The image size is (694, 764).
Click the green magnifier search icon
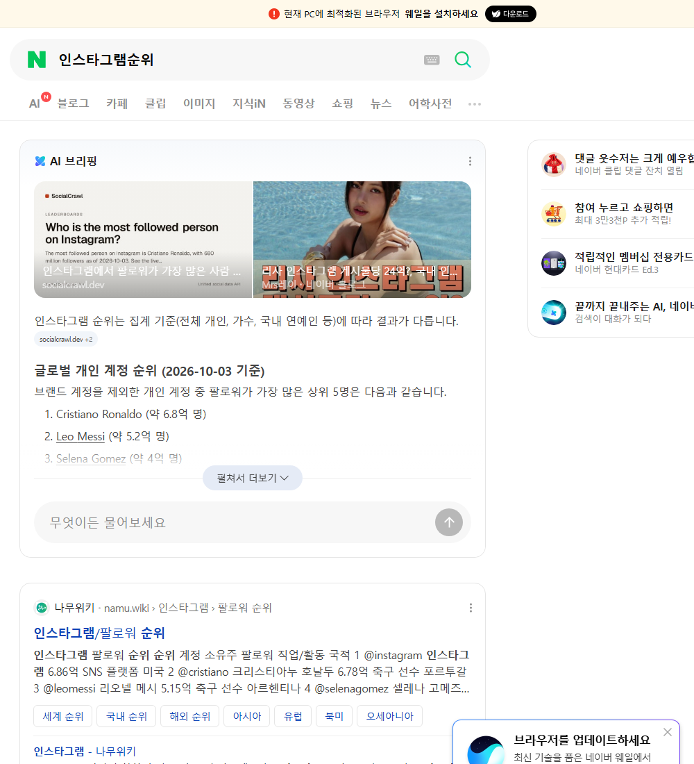click(463, 60)
